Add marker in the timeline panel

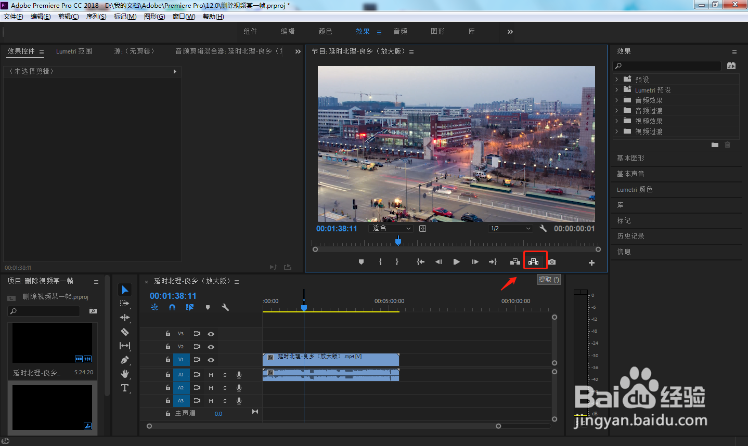pyautogui.click(x=208, y=307)
